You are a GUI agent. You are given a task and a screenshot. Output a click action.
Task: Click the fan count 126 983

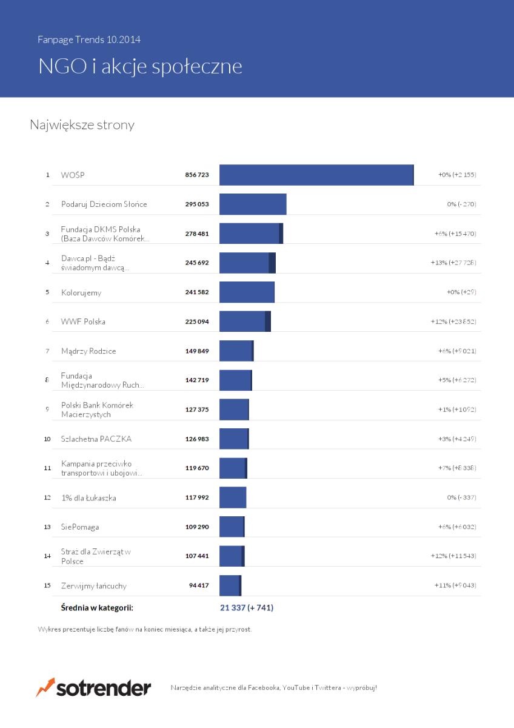pos(197,439)
